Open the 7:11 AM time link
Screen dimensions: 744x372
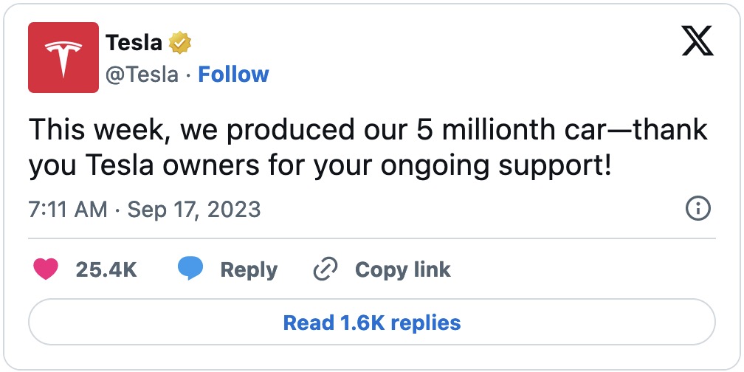(67, 209)
